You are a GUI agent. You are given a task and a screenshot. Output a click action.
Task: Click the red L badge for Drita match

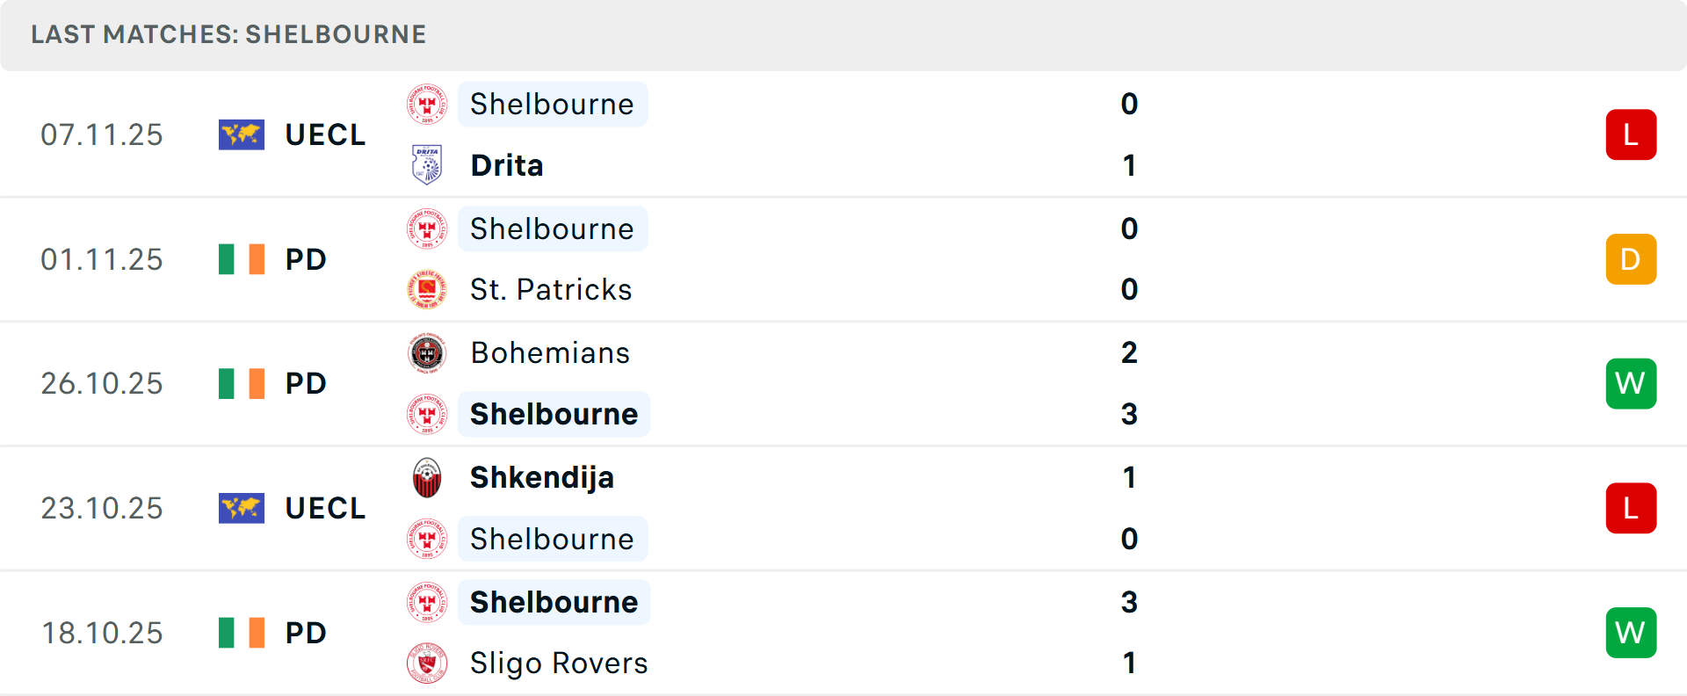click(1631, 134)
